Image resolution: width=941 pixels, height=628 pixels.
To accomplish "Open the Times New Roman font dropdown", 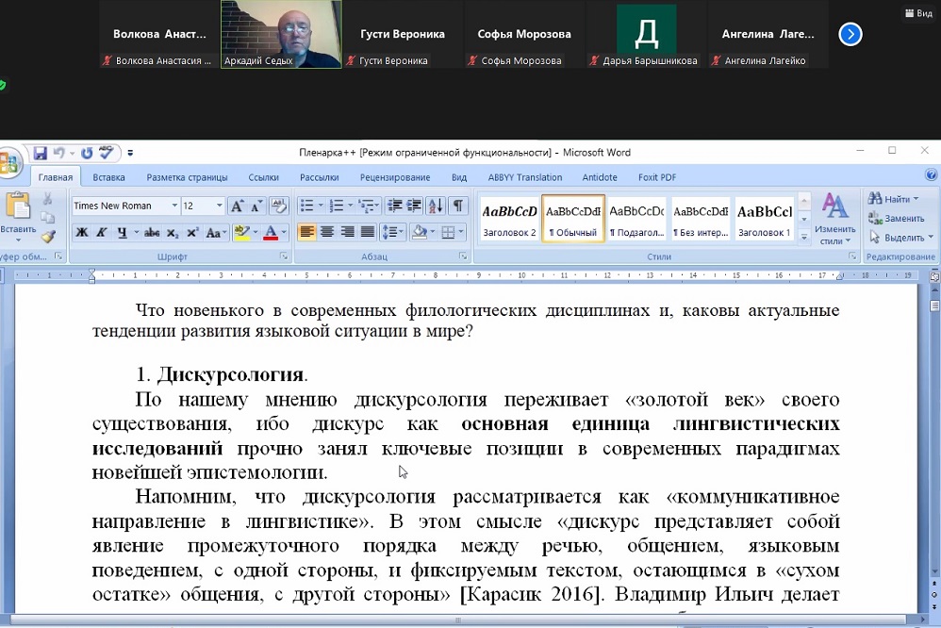I will 174,206.
